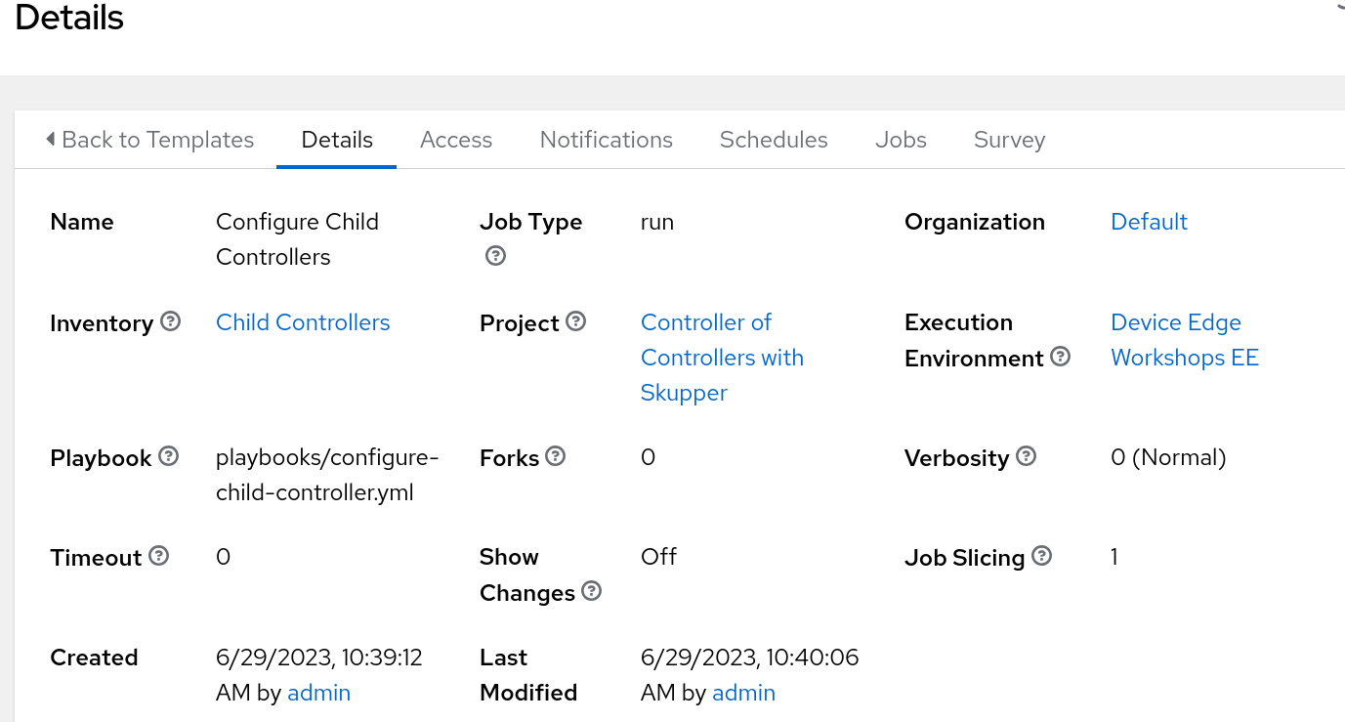Click the Inventory help question-mark icon
The image size is (1345, 722).
170,321
